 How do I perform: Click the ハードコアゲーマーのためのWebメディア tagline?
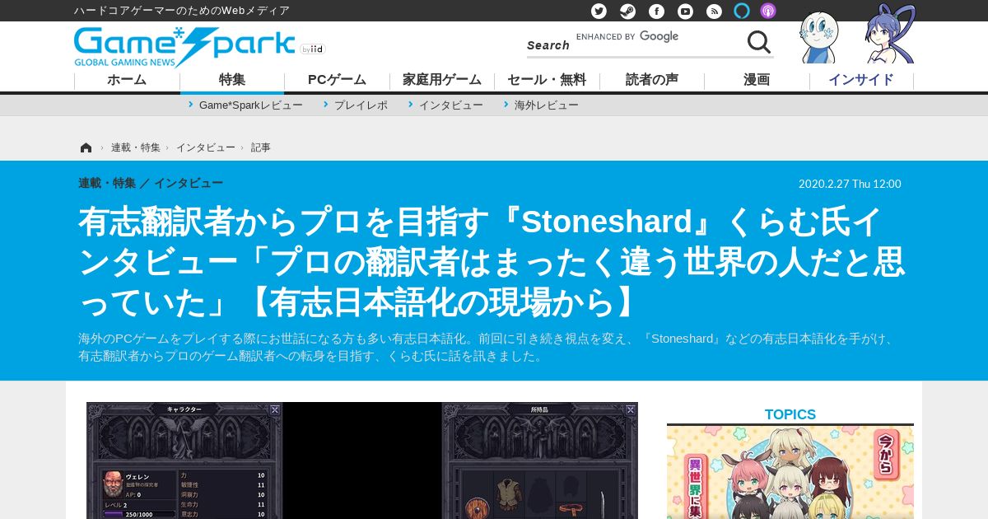pos(182,11)
